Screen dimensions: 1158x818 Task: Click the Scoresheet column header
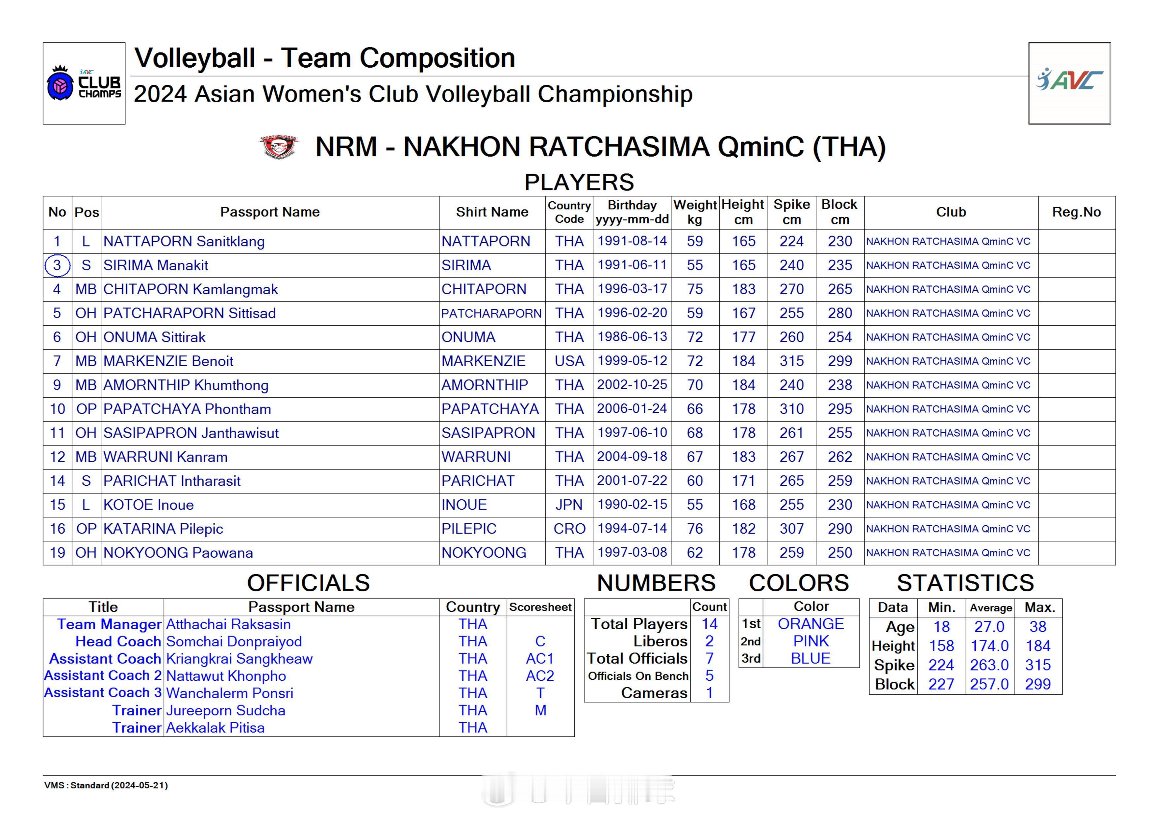point(540,607)
